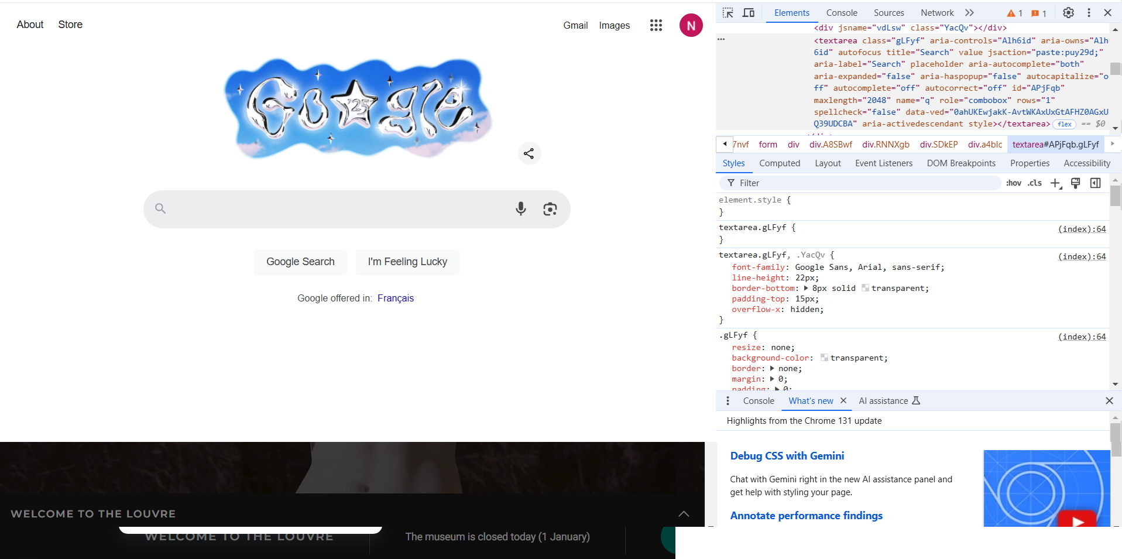
Task: Select the Computed pane tab
Action: (780, 163)
